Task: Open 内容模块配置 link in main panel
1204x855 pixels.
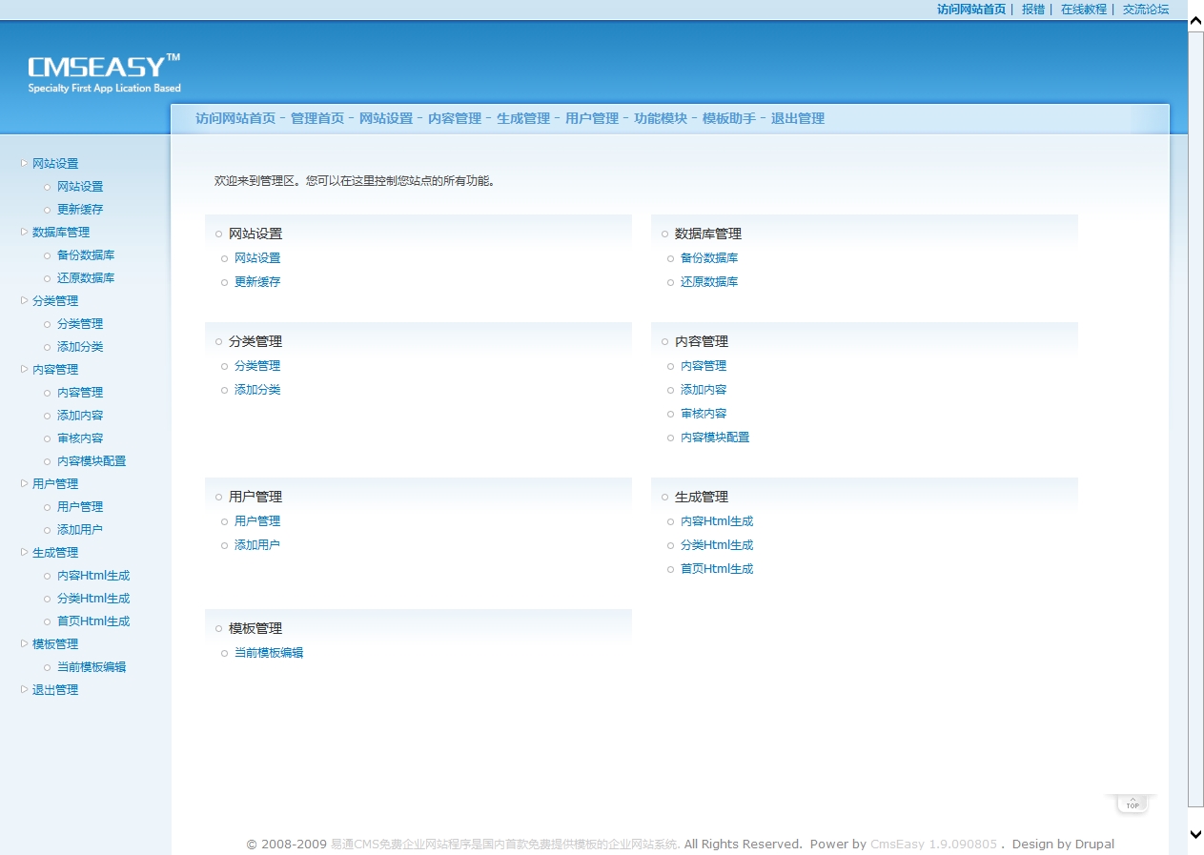Action: pyautogui.click(x=715, y=437)
